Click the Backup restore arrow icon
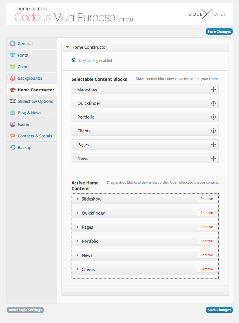This screenshot has height=323, width=239. (13, 148)
